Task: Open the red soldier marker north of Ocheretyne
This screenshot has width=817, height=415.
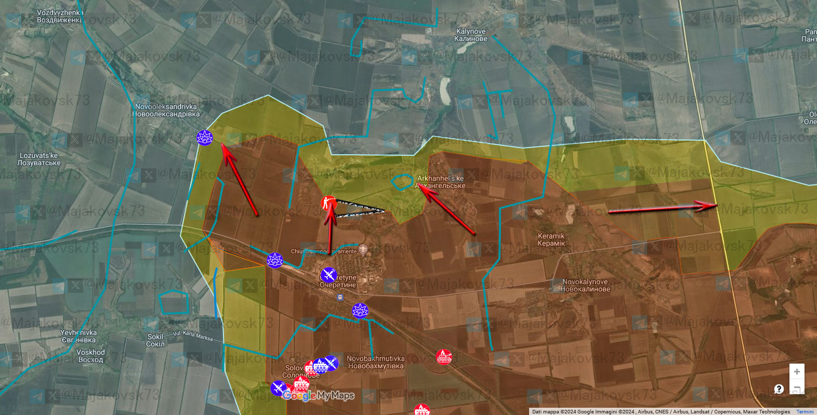Action: (x=328, y=203)
